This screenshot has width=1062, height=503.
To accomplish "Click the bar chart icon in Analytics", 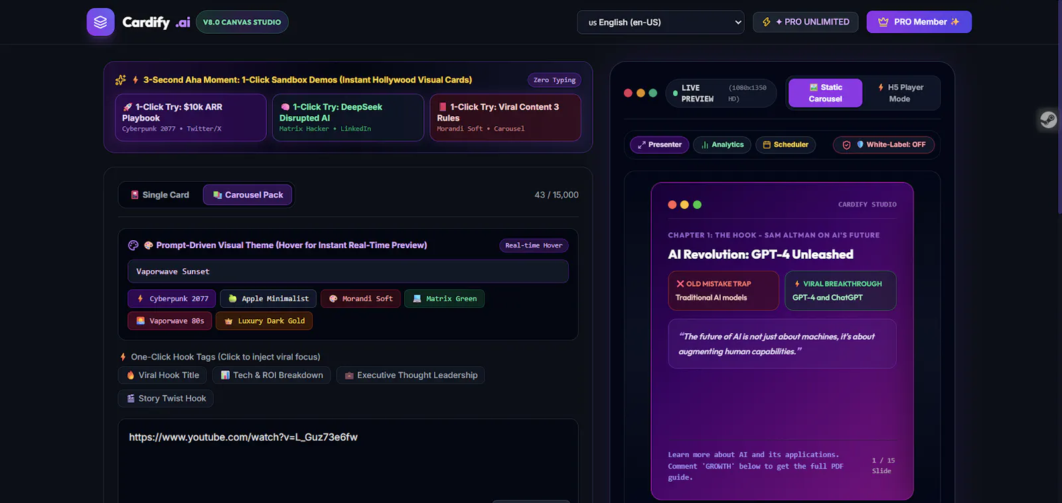I will (x=705, y=145).
